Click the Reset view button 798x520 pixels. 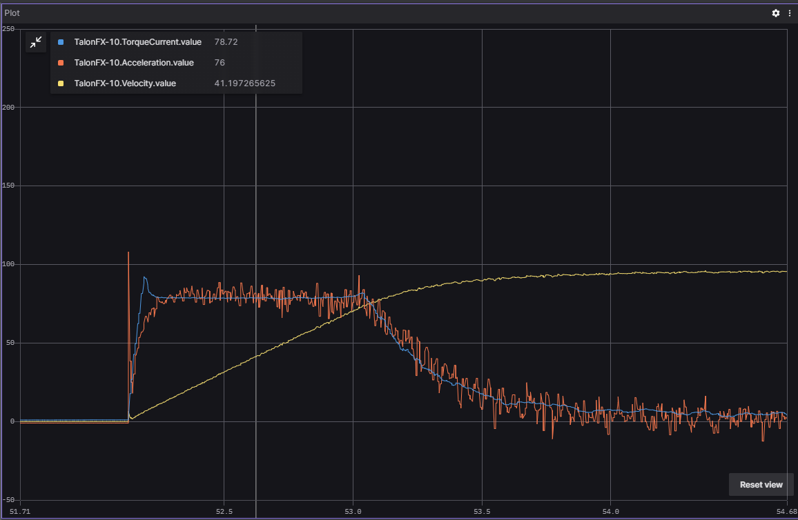click(x=761, y=484)
